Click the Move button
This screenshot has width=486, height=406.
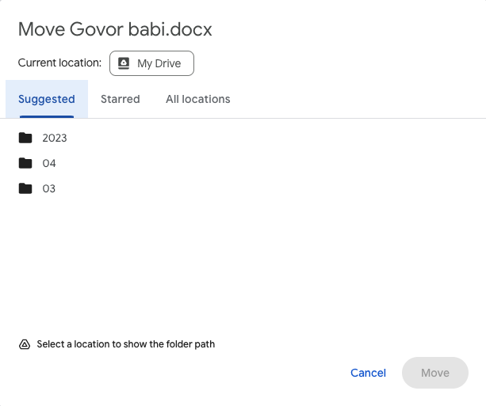[x=435, y=373]
